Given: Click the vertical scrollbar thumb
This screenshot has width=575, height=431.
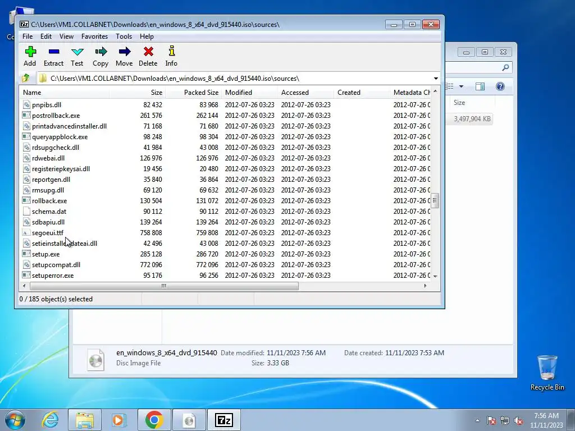Looking at the screenshot, I should 435,200.
